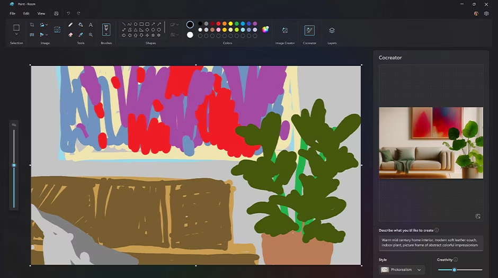
Task: Open the Layers panel
Action: (x=332, y=31)
